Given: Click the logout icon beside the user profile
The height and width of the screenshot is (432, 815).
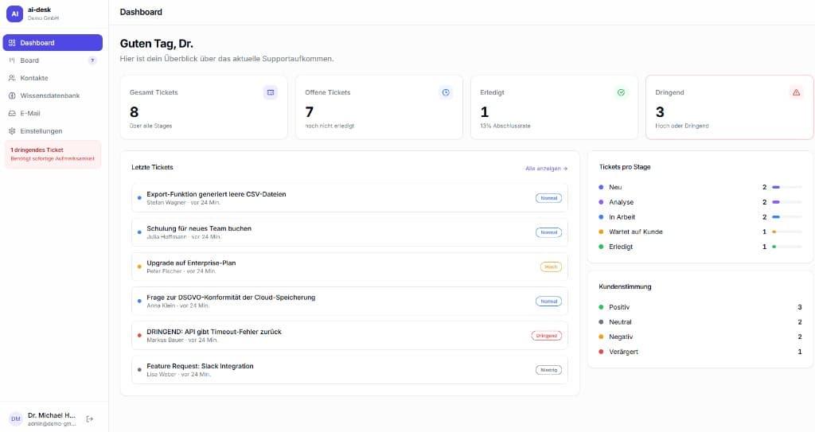Looking at the screenshot, I should click(x=89, y=419).
